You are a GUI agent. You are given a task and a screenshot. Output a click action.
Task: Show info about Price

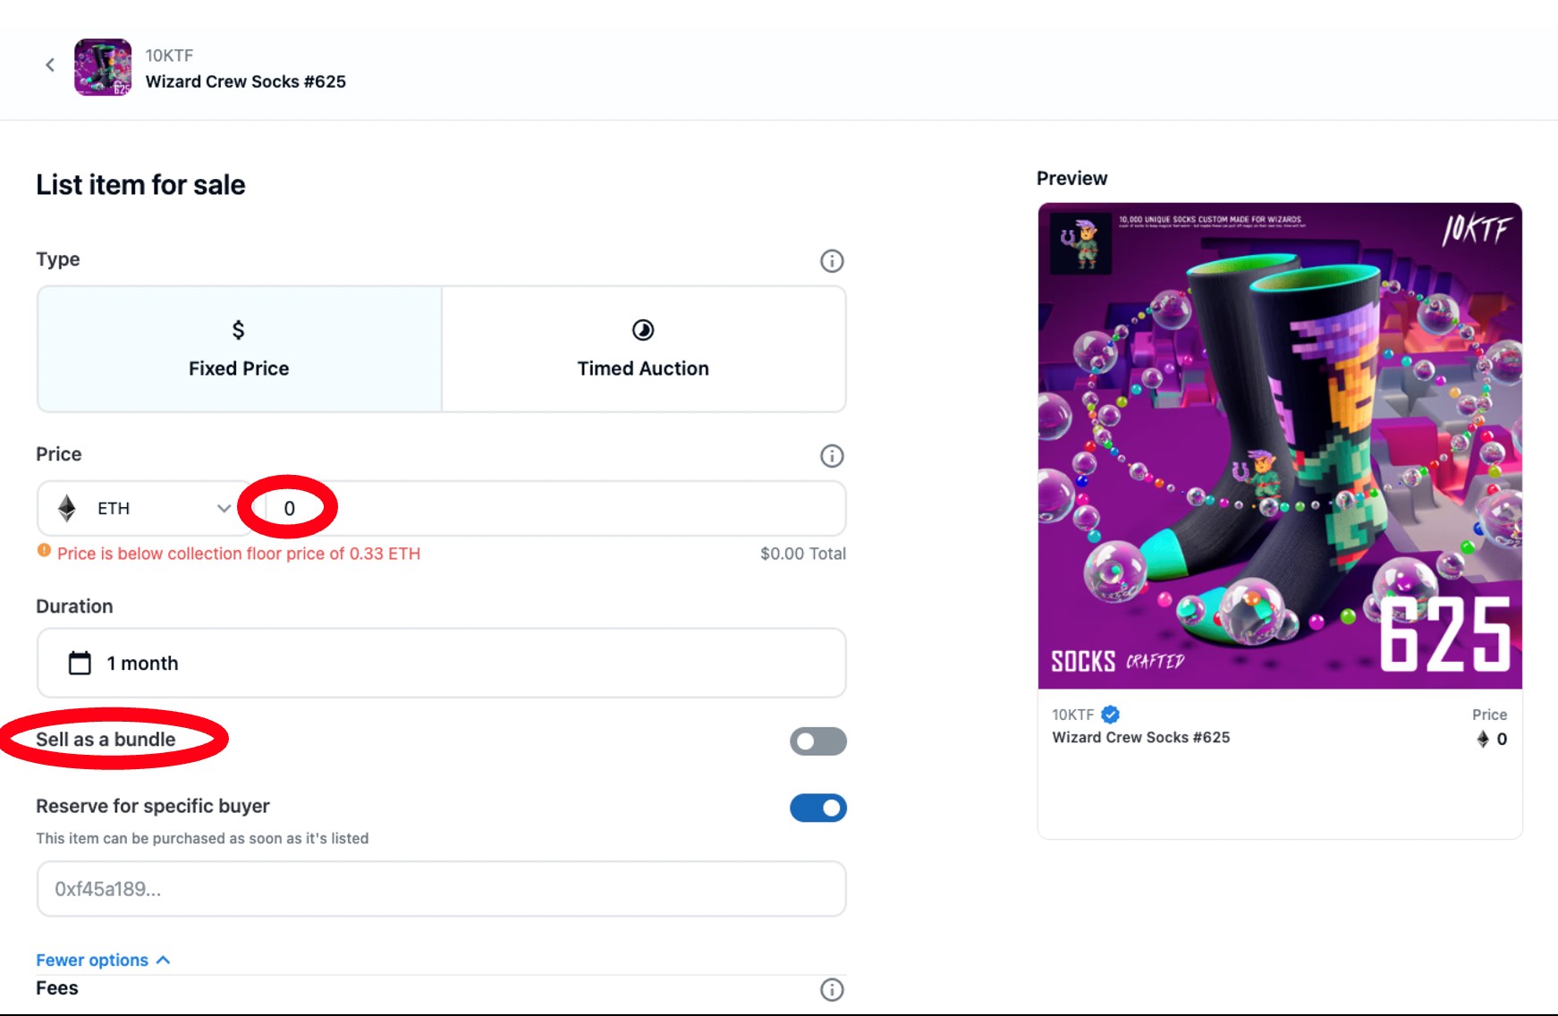832,456
